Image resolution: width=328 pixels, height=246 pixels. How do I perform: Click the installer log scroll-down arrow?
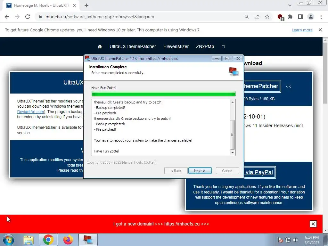(233, 153)
